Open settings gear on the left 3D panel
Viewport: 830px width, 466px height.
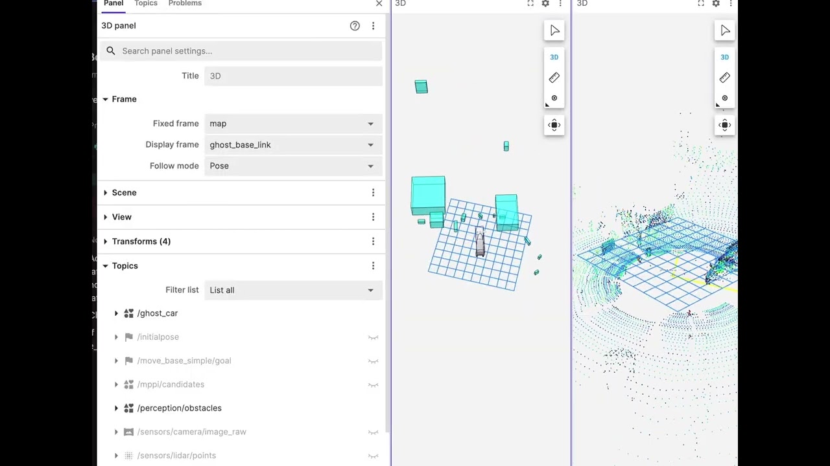(x=545, y=4)
